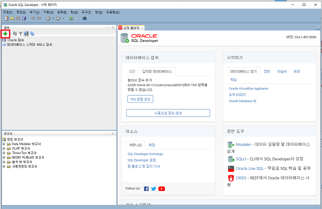This screenshot has width=322, height=209.
Task: Open the SQL Developer Exchange link
Action: [145, 153]
